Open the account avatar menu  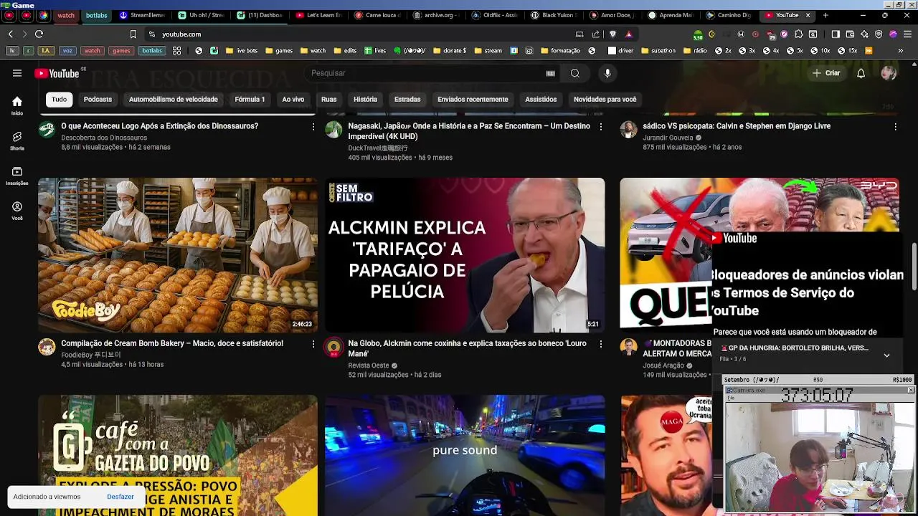pos(889,73)
